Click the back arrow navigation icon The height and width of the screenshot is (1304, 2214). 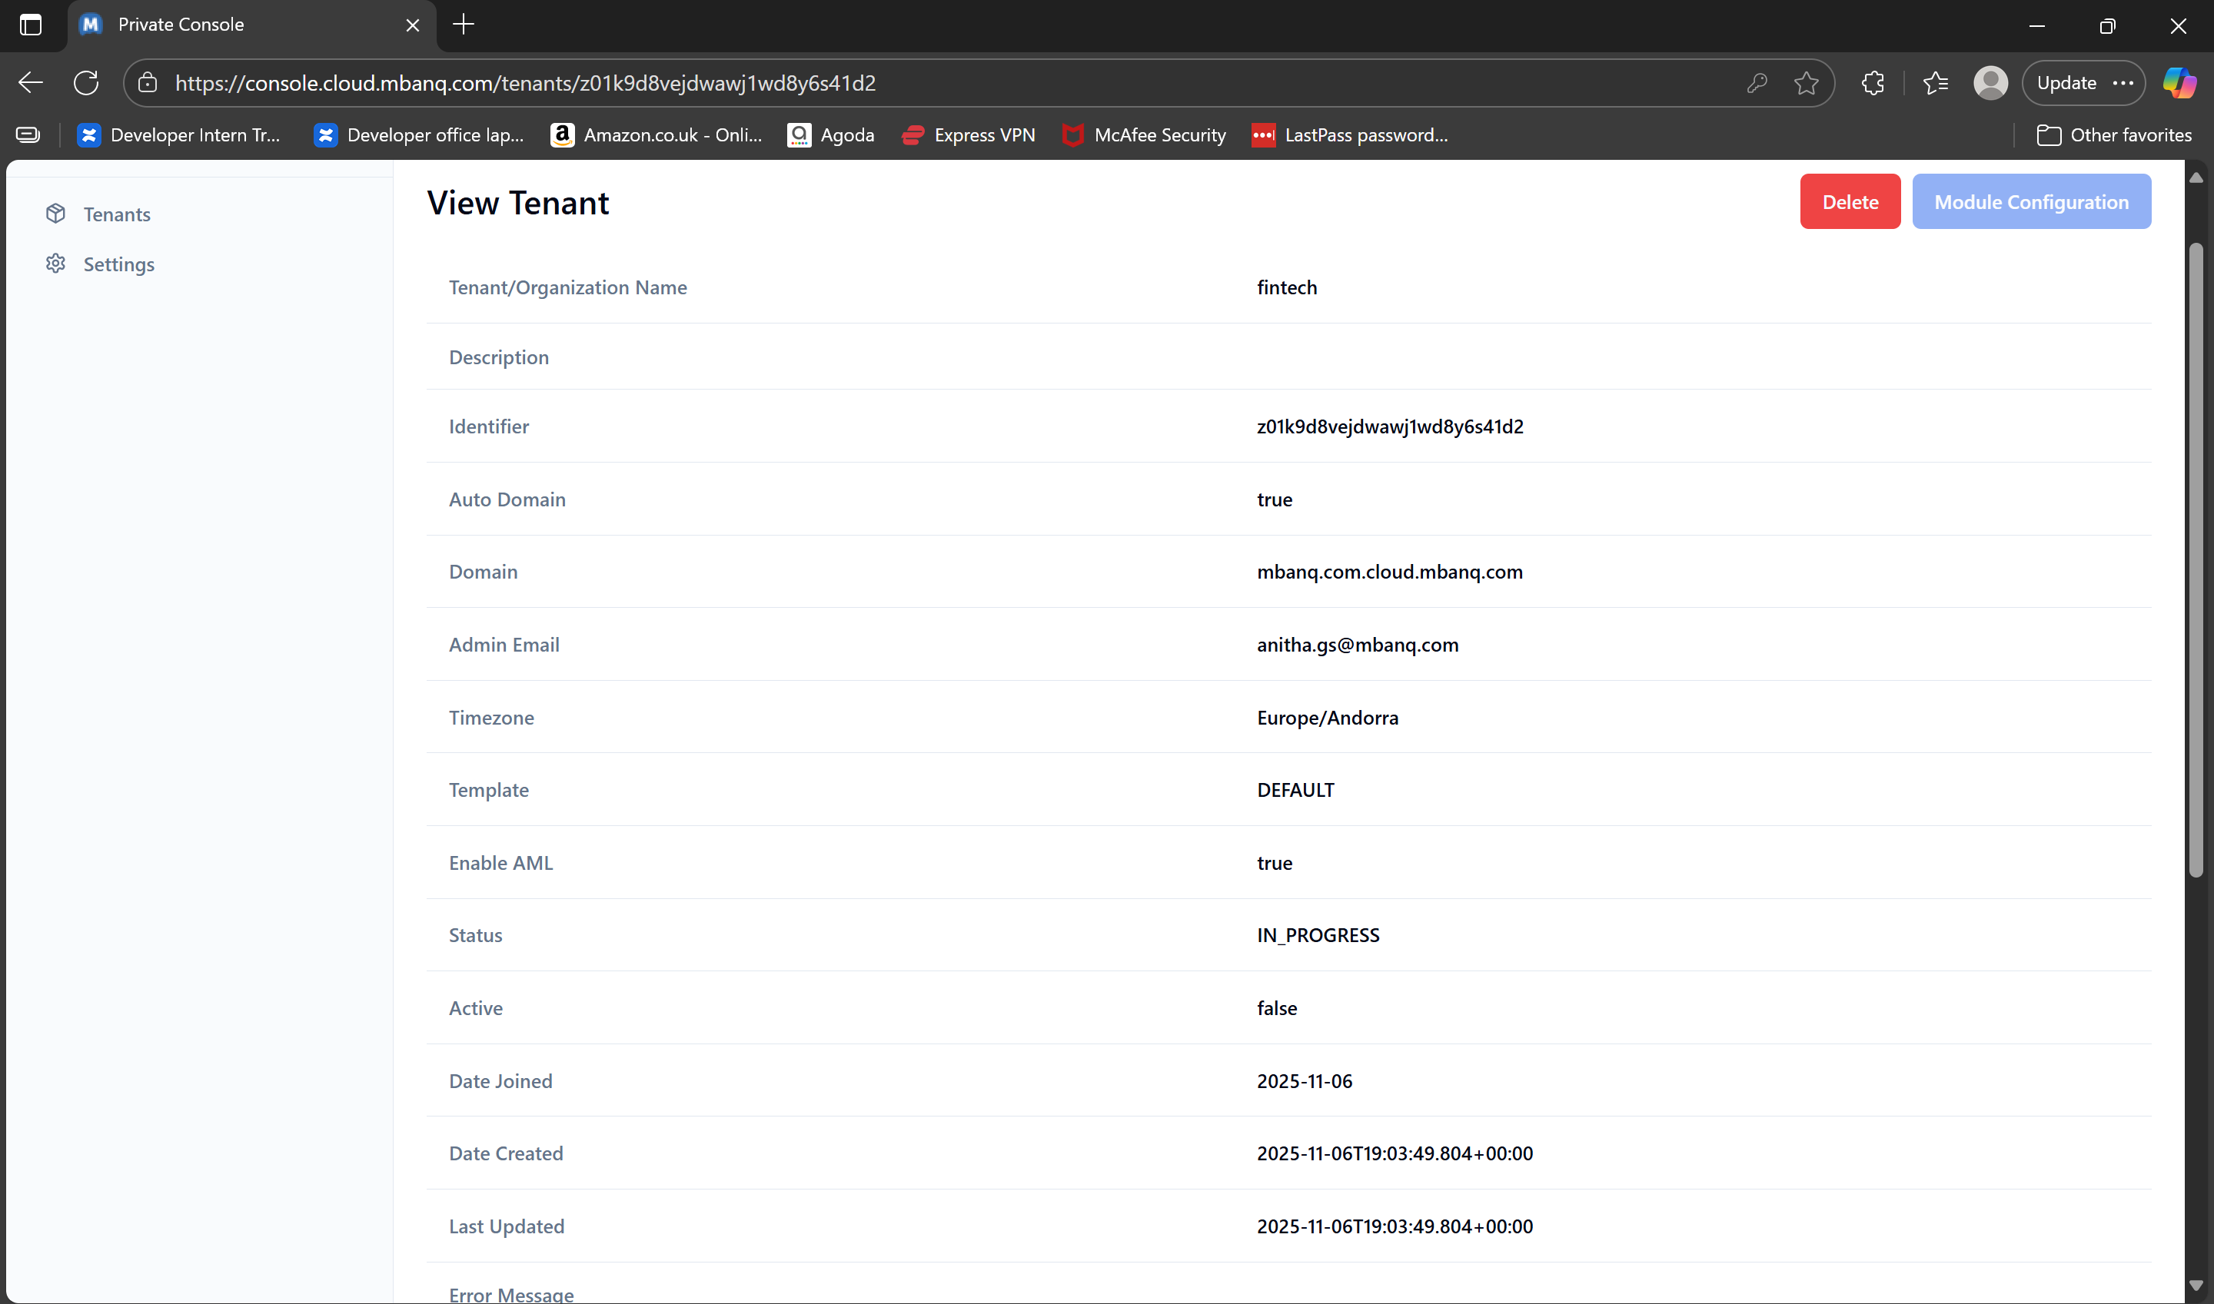(31, 82)
